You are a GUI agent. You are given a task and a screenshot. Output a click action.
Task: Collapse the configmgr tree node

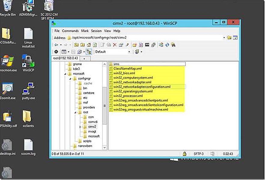70,79
